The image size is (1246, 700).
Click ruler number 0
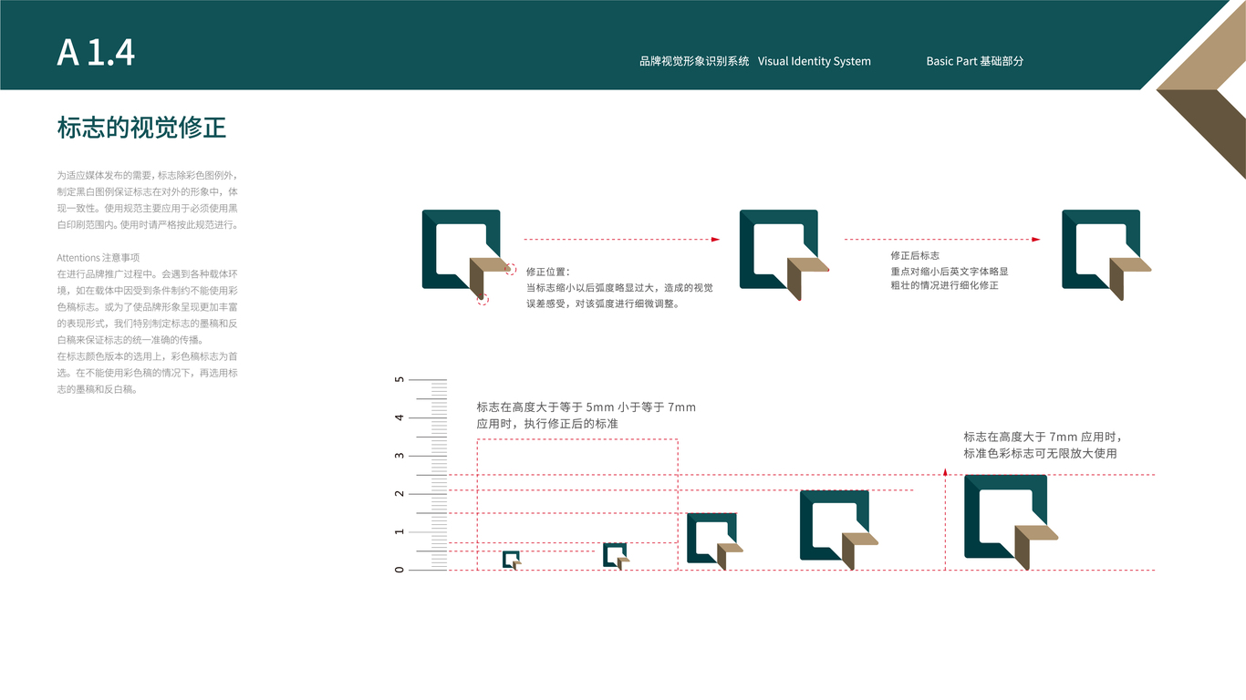(x=400, y=571)
